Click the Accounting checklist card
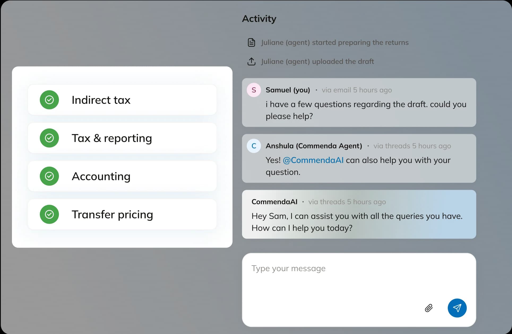 (122, 176)
